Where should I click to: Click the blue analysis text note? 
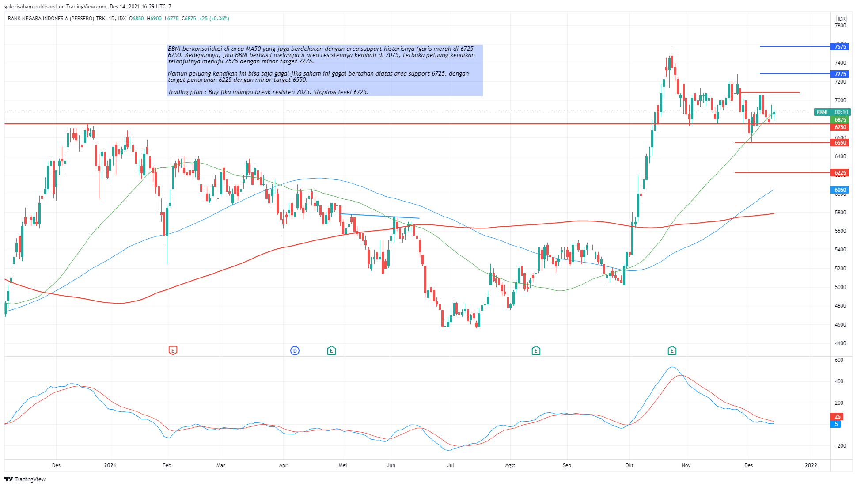325,70
